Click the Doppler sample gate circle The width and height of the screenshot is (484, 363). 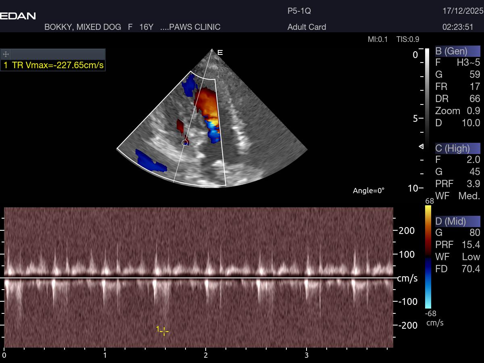pos(185,142)
